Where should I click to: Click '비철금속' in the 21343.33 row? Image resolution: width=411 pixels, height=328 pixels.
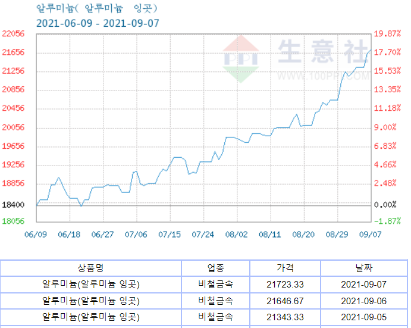(x=215, y=317)
